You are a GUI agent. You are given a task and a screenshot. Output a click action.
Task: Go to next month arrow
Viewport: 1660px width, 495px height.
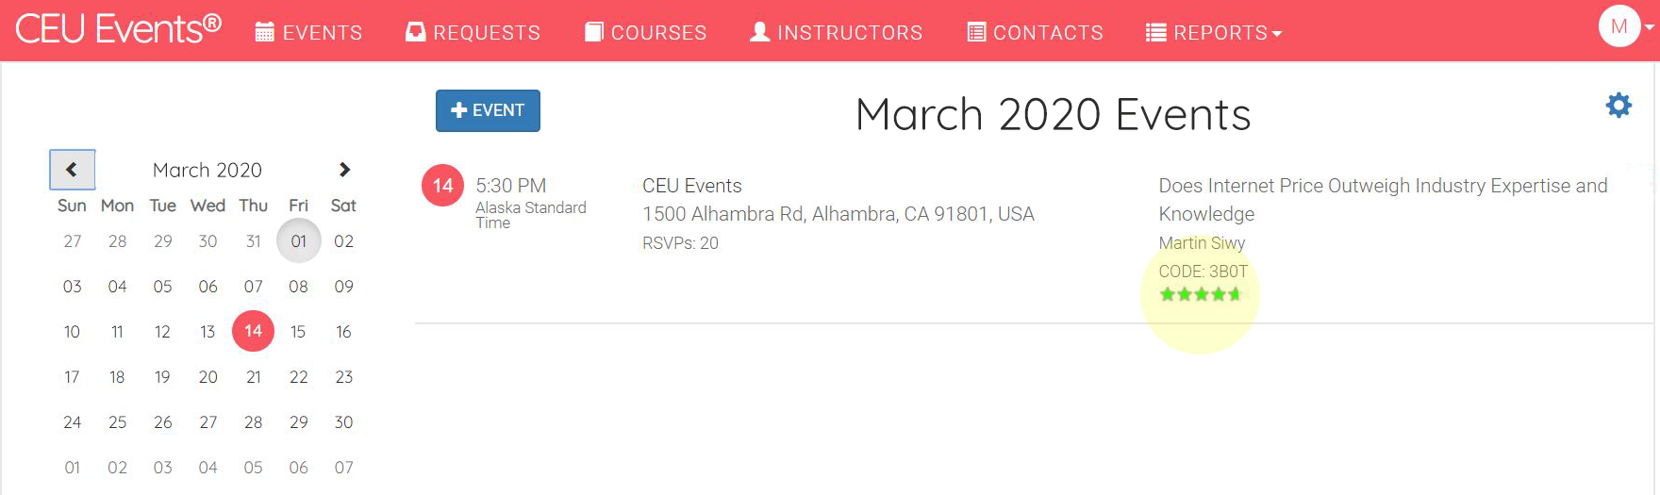pyautogui.click(x=344, y=170)
